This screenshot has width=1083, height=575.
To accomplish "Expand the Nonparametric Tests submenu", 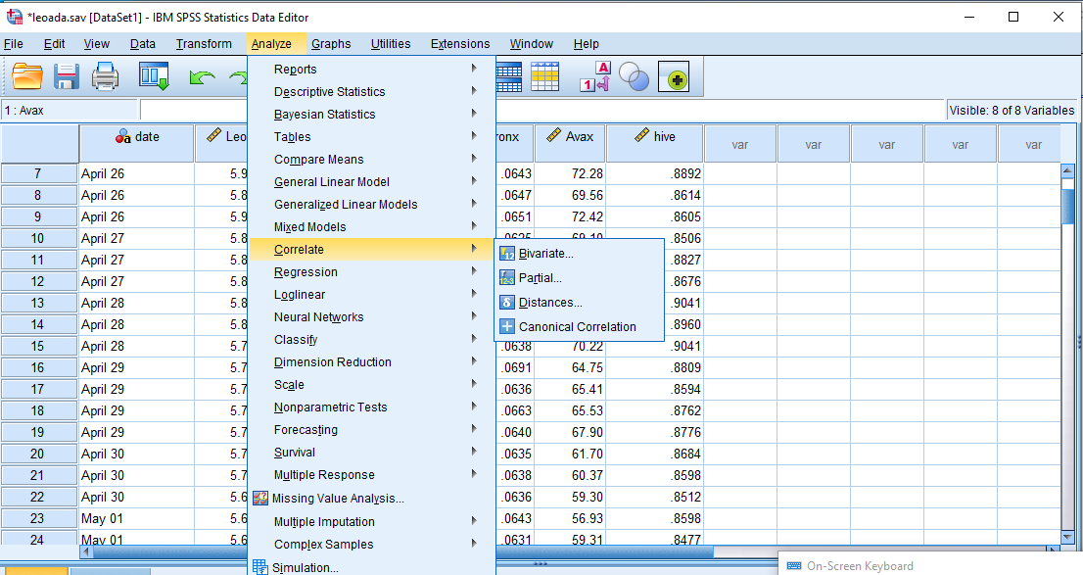I will tap(371, 407).
